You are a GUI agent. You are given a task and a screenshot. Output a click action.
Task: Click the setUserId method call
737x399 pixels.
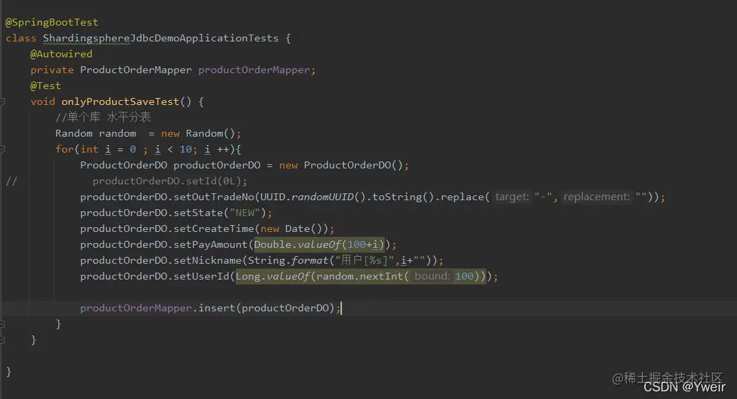point(201,276)
